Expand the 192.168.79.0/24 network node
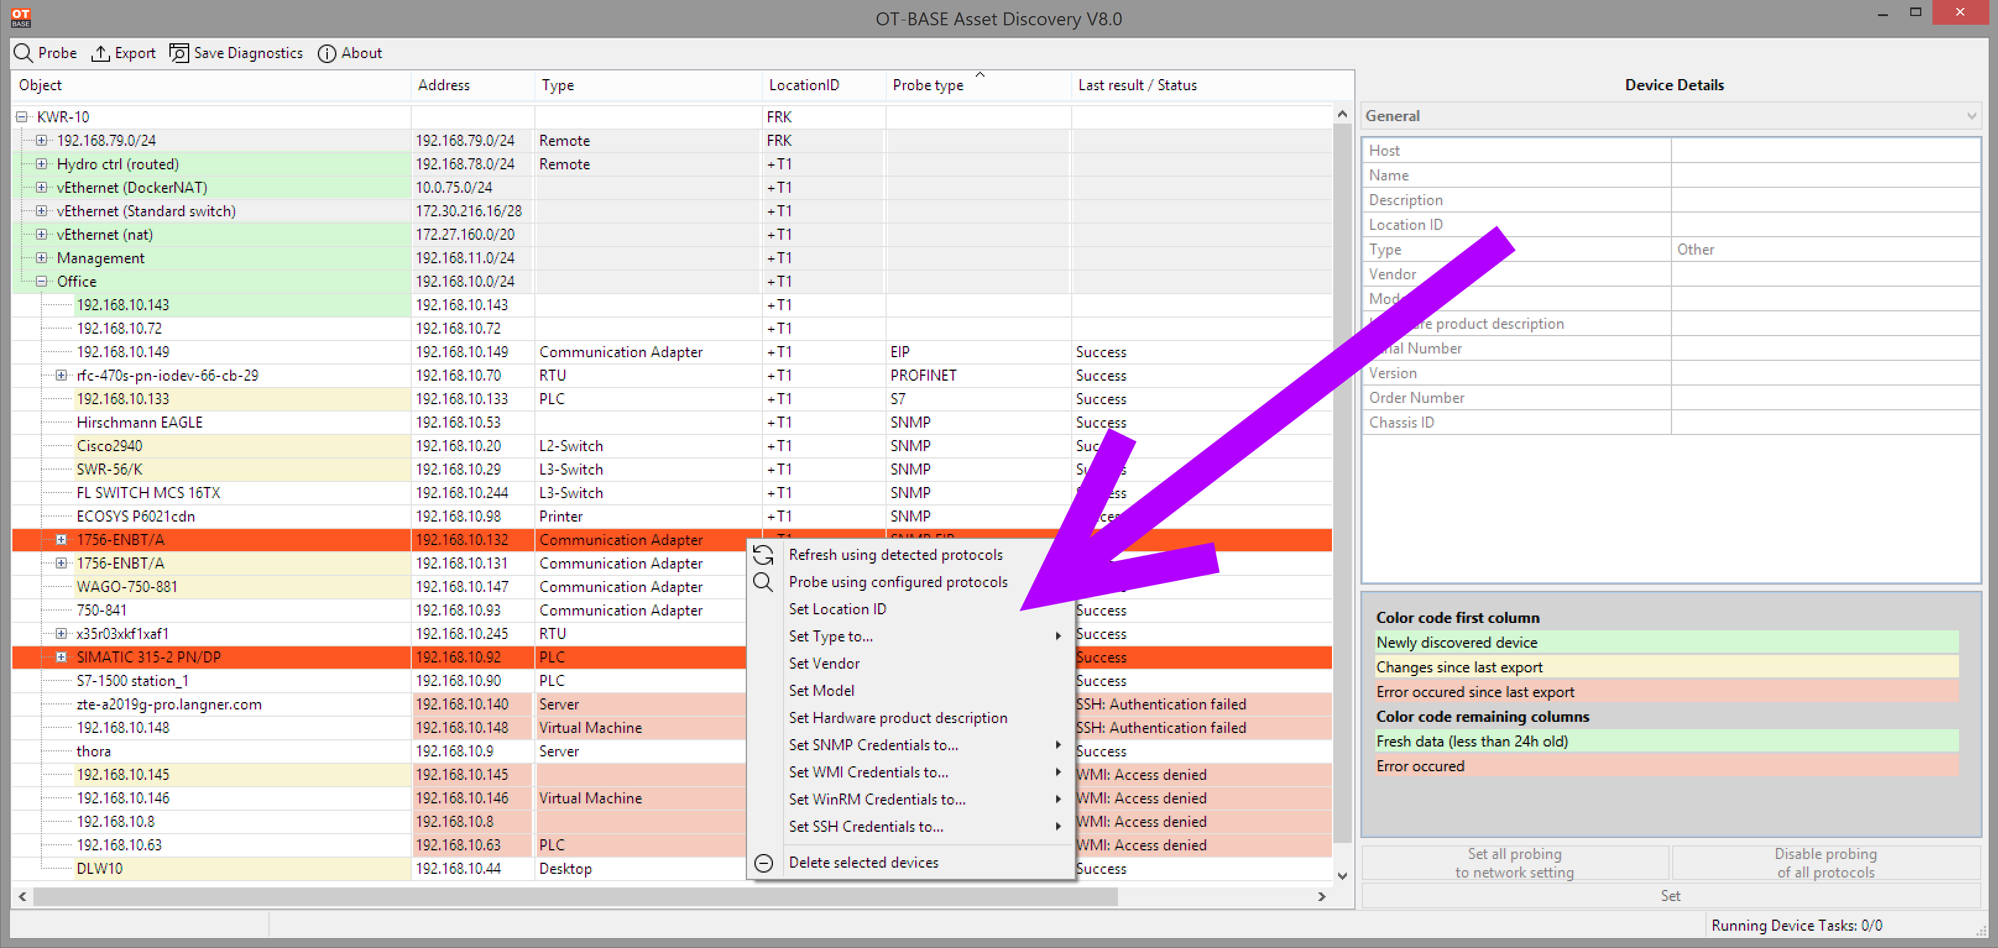The image size is (1998, 948). click(42, 140)
